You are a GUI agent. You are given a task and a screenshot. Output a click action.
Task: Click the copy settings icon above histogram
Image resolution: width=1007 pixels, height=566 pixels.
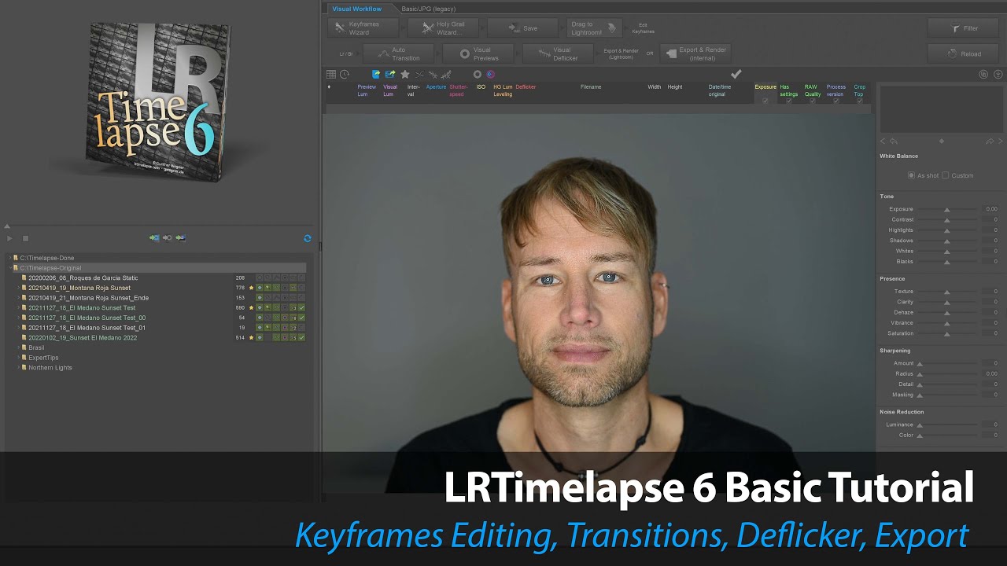tap(983, 75)
